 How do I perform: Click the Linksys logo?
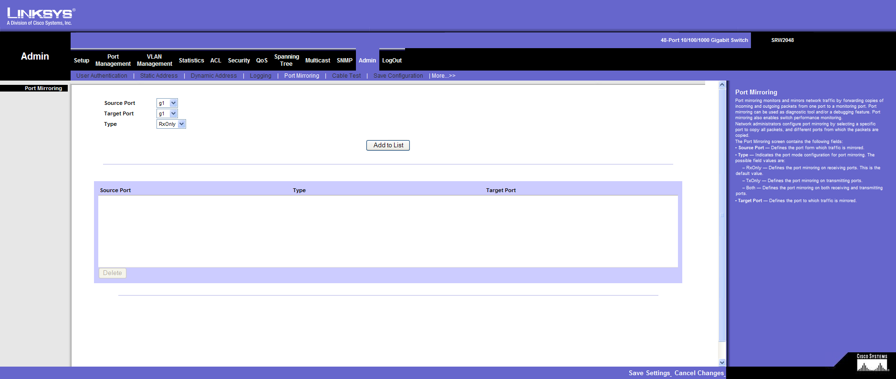click(41, 16)
